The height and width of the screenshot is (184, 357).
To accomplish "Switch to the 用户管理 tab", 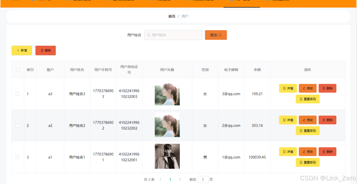I will click(x=241, y=2).
